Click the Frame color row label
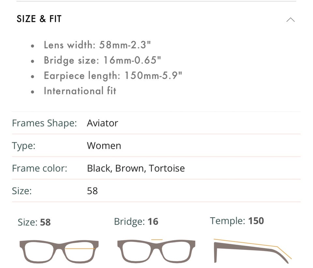The height and width of the screenshot is (268, 313). (x=39, y=168)
